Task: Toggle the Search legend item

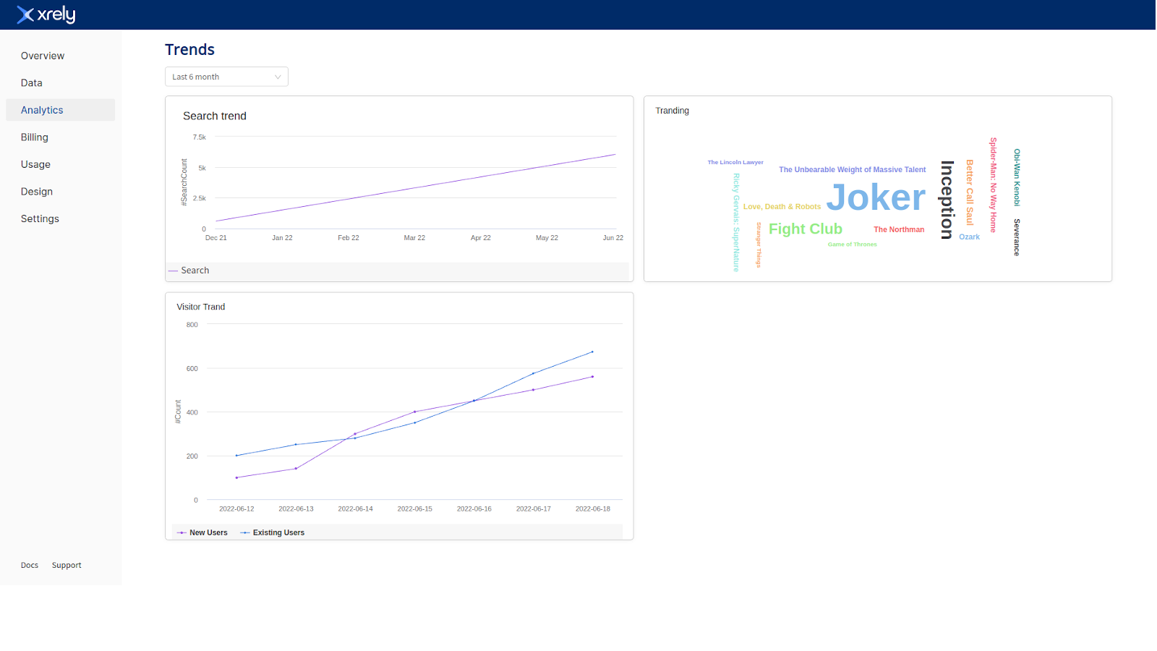Action: pos(189,271)
